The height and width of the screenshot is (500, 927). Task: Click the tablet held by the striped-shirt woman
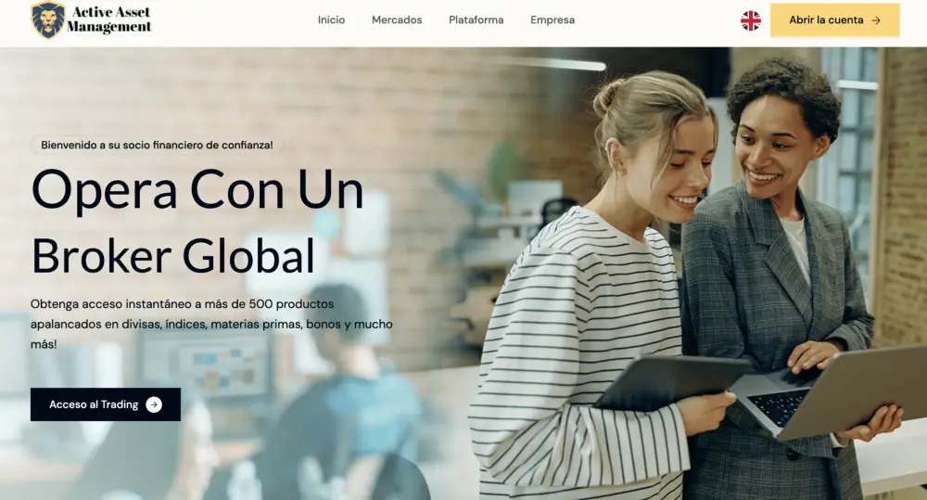671,380
